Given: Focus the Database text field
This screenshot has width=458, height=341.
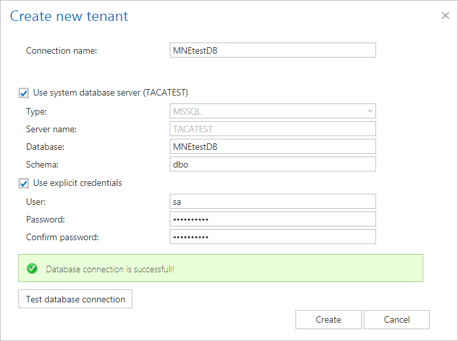Looking at the screenshot, I should pyautogui.click(x=273, y=147).
